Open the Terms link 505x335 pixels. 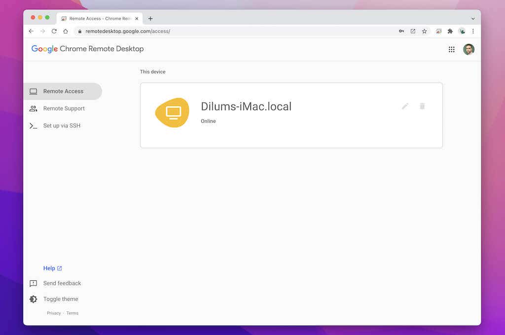coord(72,313)
